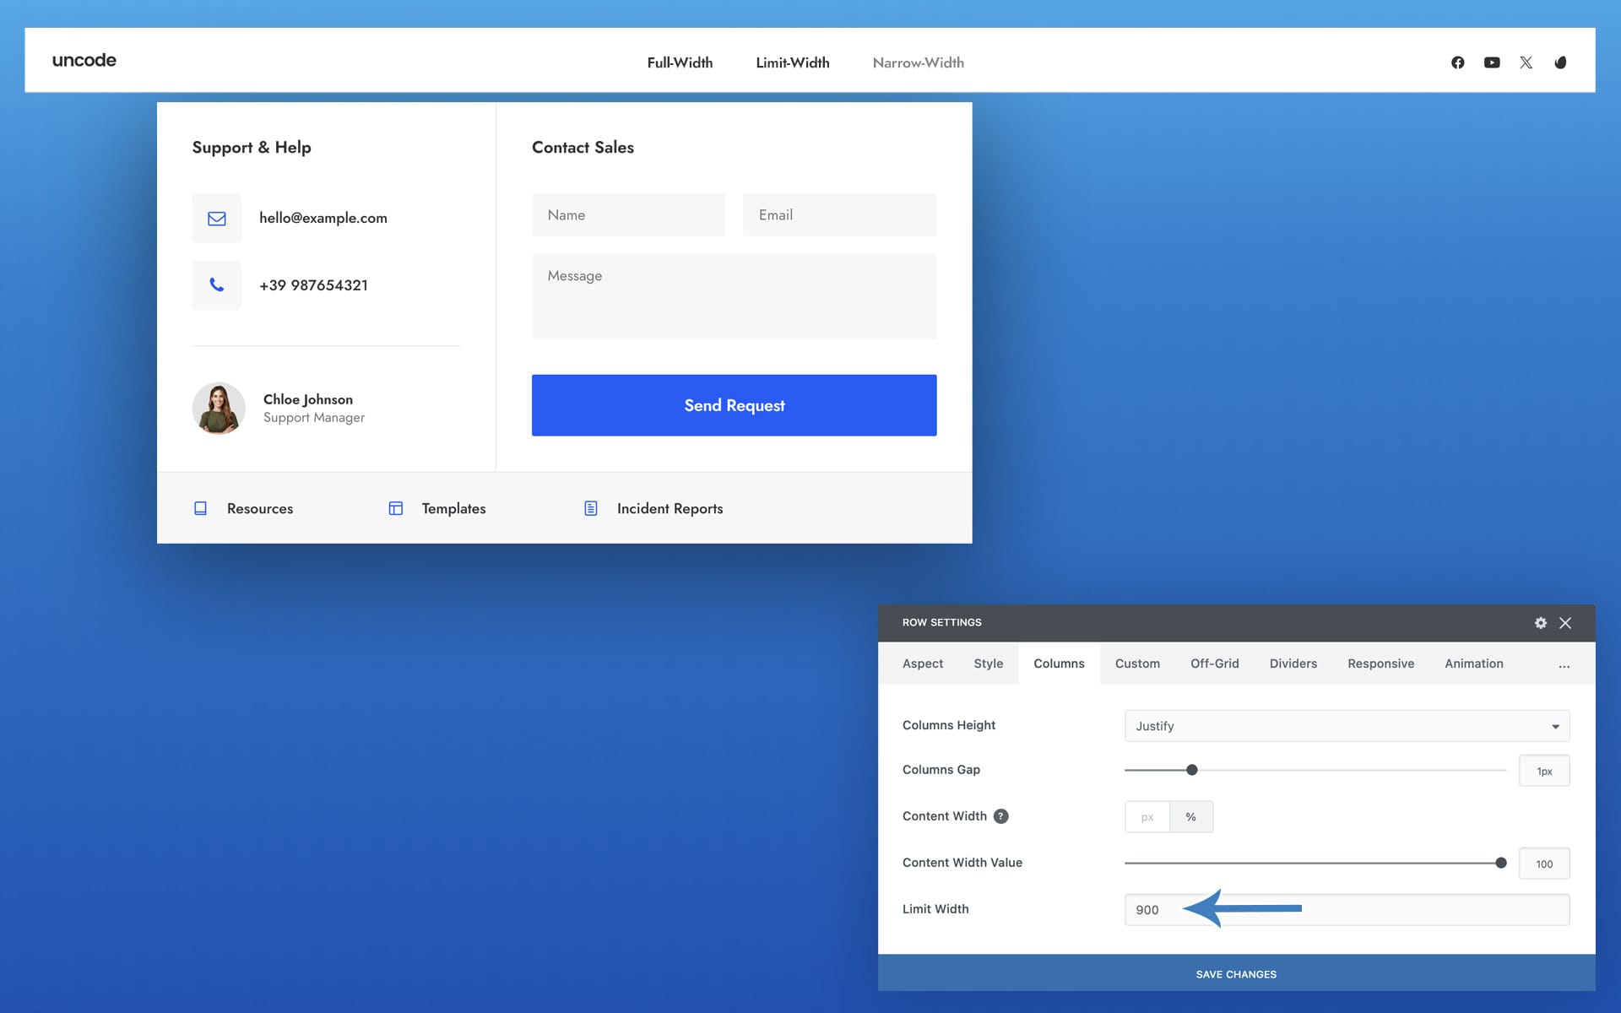Viewport: 1621px width, 1013px height.
Task: Click the X (Twitter) icon
Action: click(x=1526, y=62)
